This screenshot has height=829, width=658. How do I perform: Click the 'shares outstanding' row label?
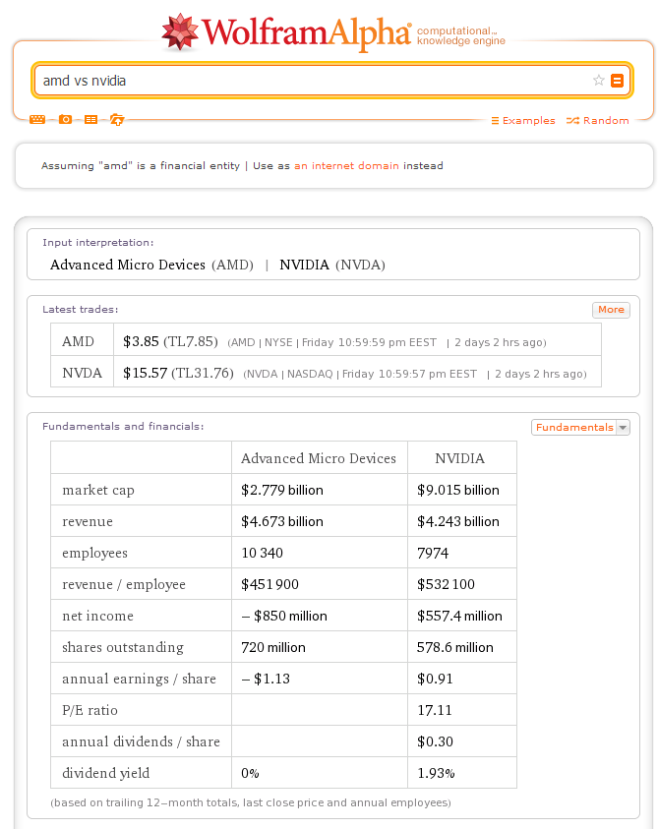[123, 648]
